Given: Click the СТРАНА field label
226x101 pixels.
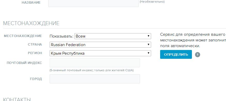Looking at the screenshot, I should point(35,45).
